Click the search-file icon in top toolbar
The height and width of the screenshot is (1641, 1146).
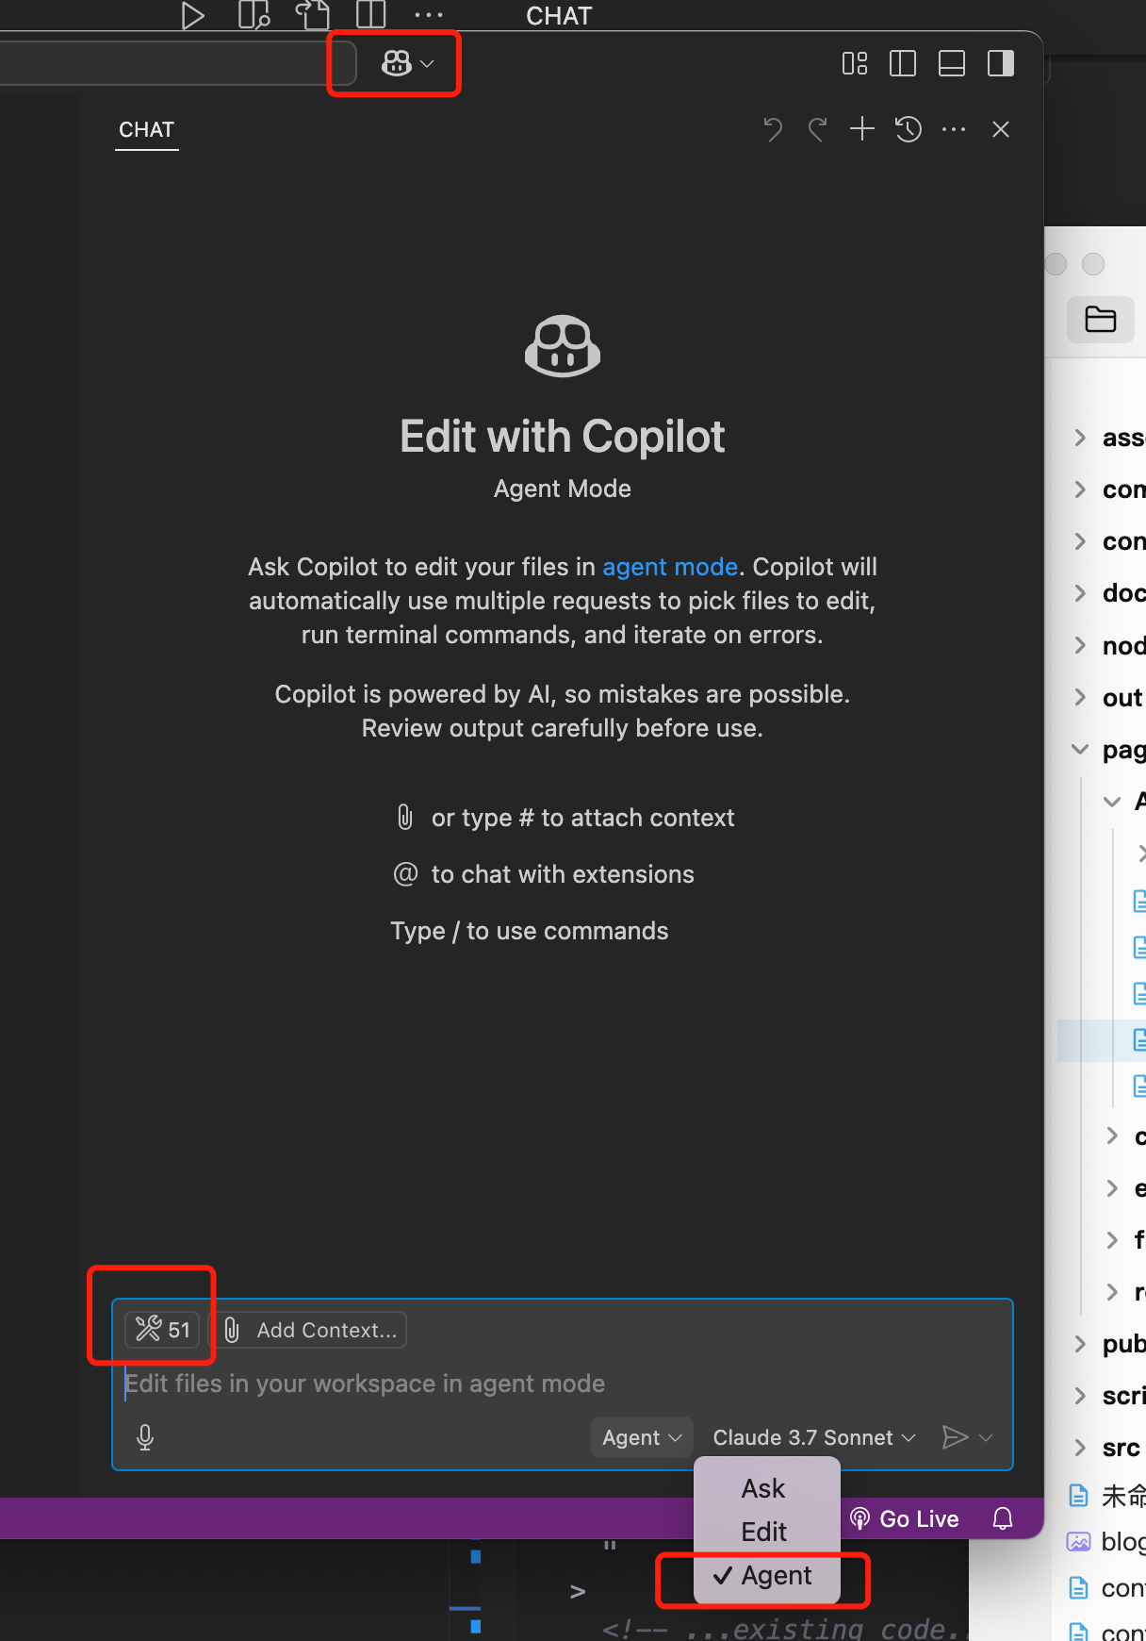(x=254, y=15)
